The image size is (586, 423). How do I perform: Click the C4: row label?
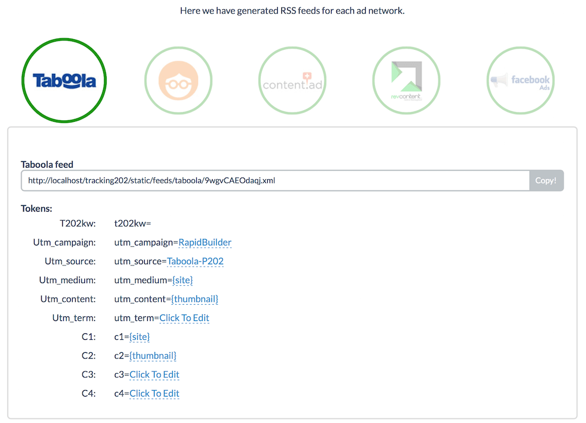click(88, 394)
